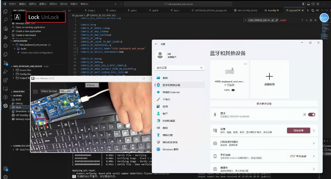Select 网络和 Internet in Settings sidebar

tap(180, 92)
